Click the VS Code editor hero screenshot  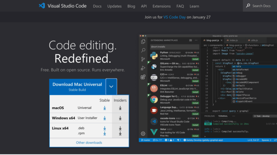(x=208, y=88)
